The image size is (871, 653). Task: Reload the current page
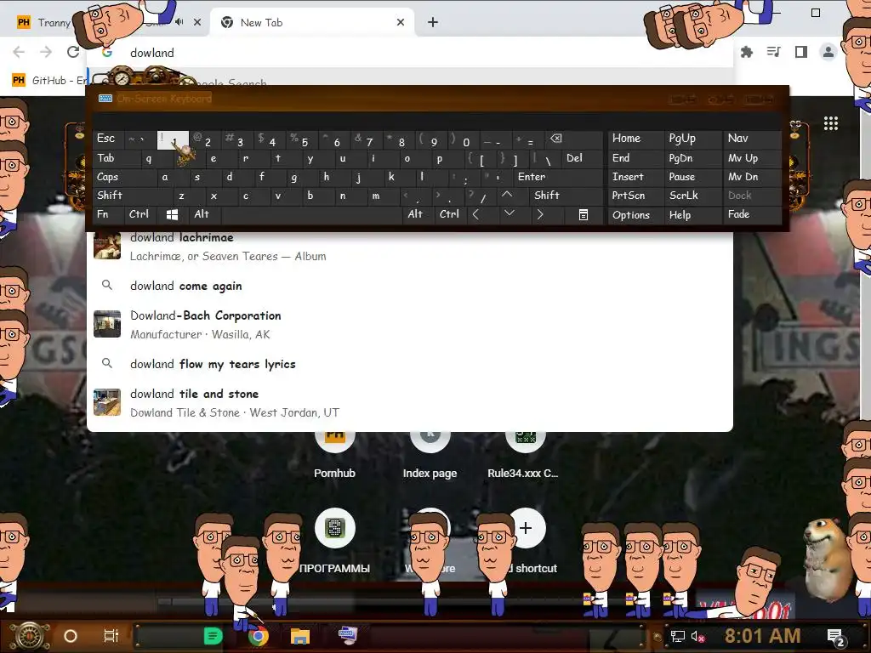[x=73, y=52]
